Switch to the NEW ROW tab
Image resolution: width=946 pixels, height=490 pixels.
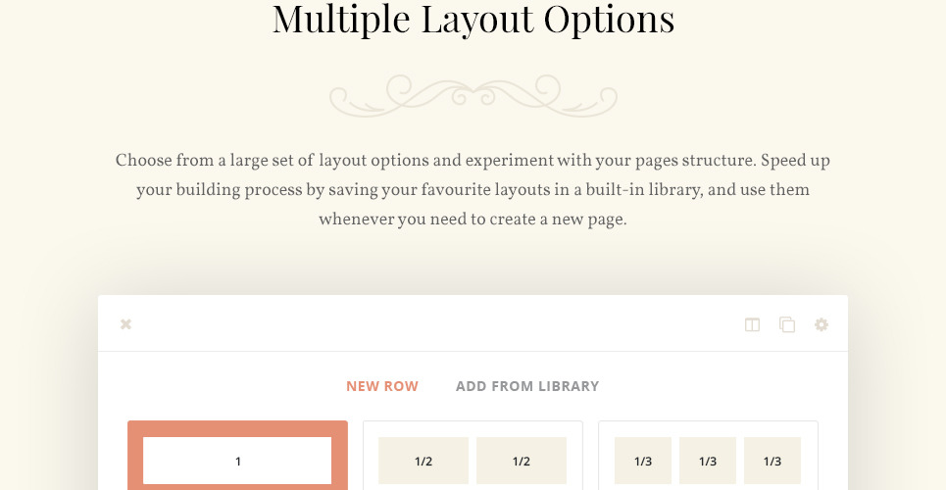tap(382, 386)
